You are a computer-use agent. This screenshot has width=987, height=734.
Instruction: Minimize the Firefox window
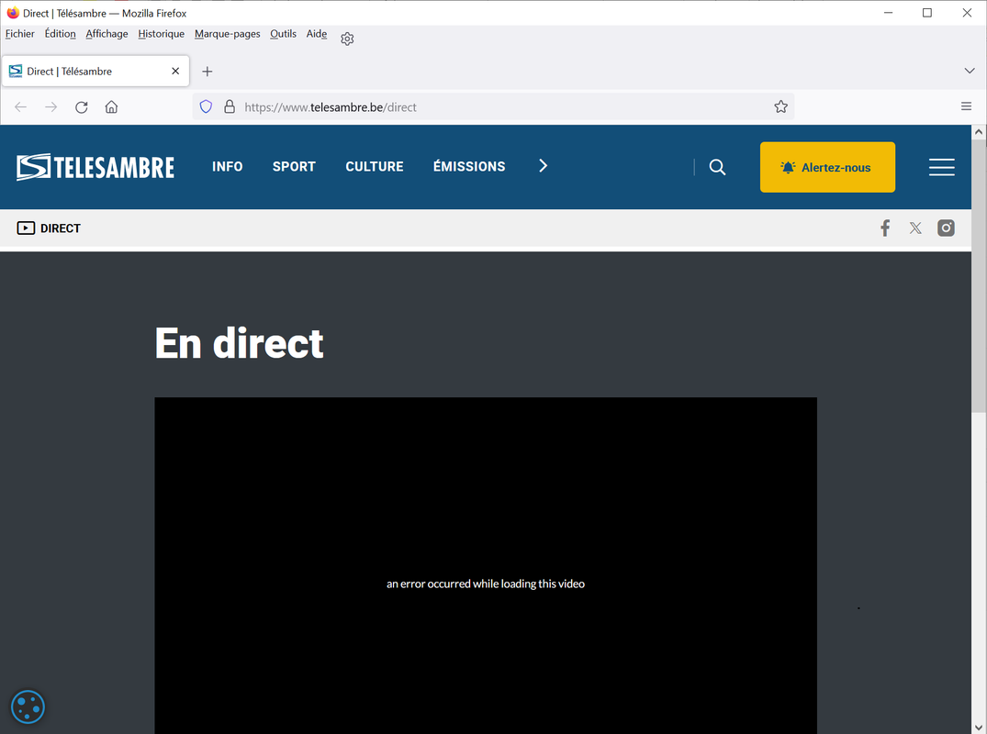click(x=888, y=13)
